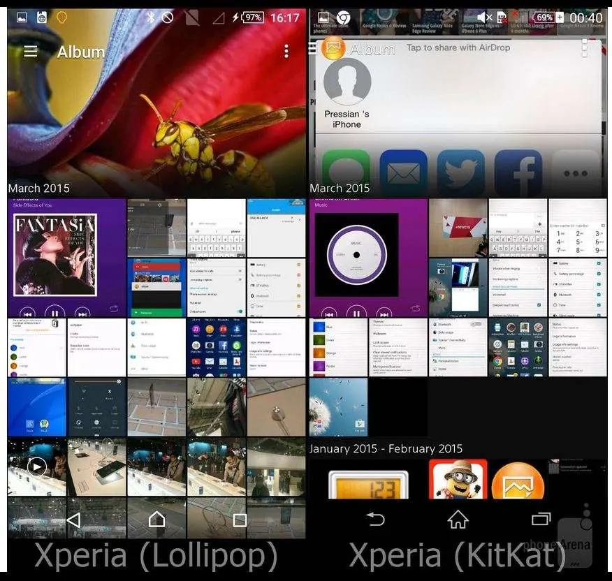Tap the March 2015 label in KitKat Album

340,188
